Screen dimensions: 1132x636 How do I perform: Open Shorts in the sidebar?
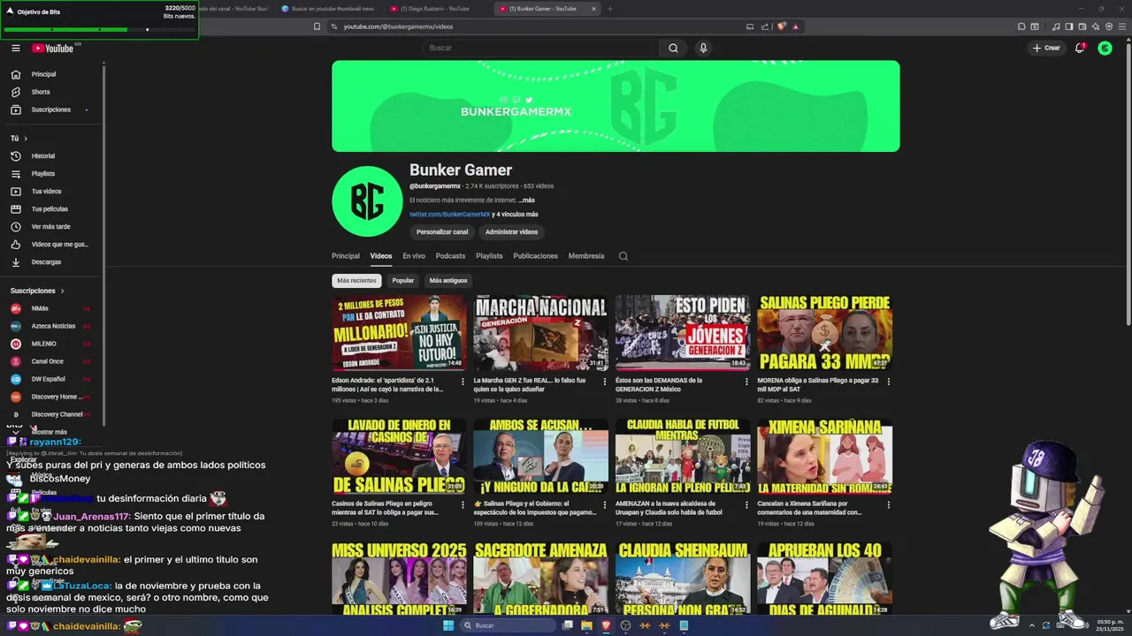[x=51, y=92]
